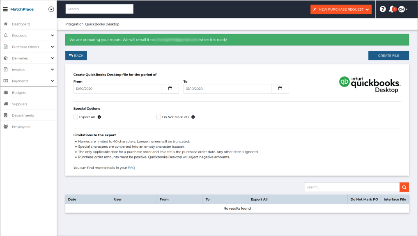418x236 pixels.
Task: Expand the Purchase Orders chevron
Action: (52, 47)
